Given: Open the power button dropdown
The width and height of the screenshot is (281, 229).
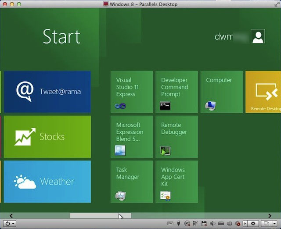Looking at the screenshot, I should 10,223.
